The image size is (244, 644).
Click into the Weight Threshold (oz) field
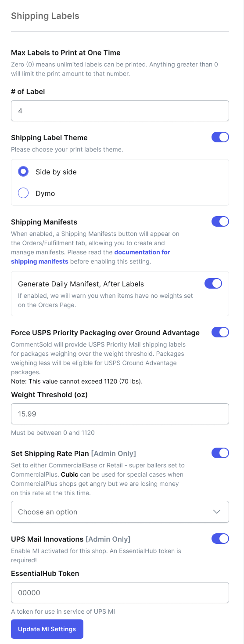tap(120, 414)
